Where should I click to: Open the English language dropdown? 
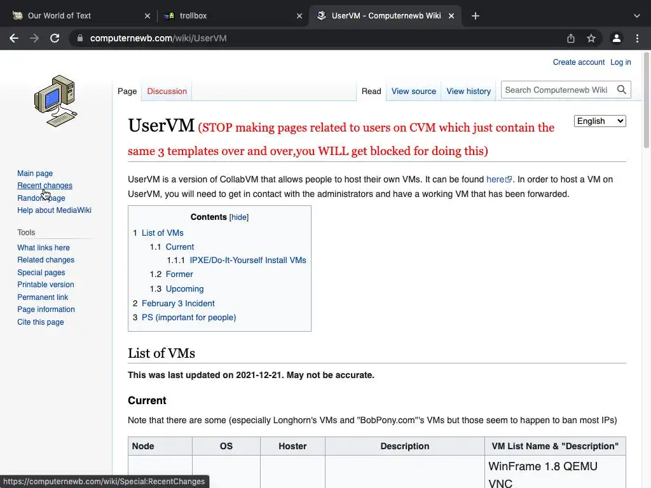coord(600,121)
